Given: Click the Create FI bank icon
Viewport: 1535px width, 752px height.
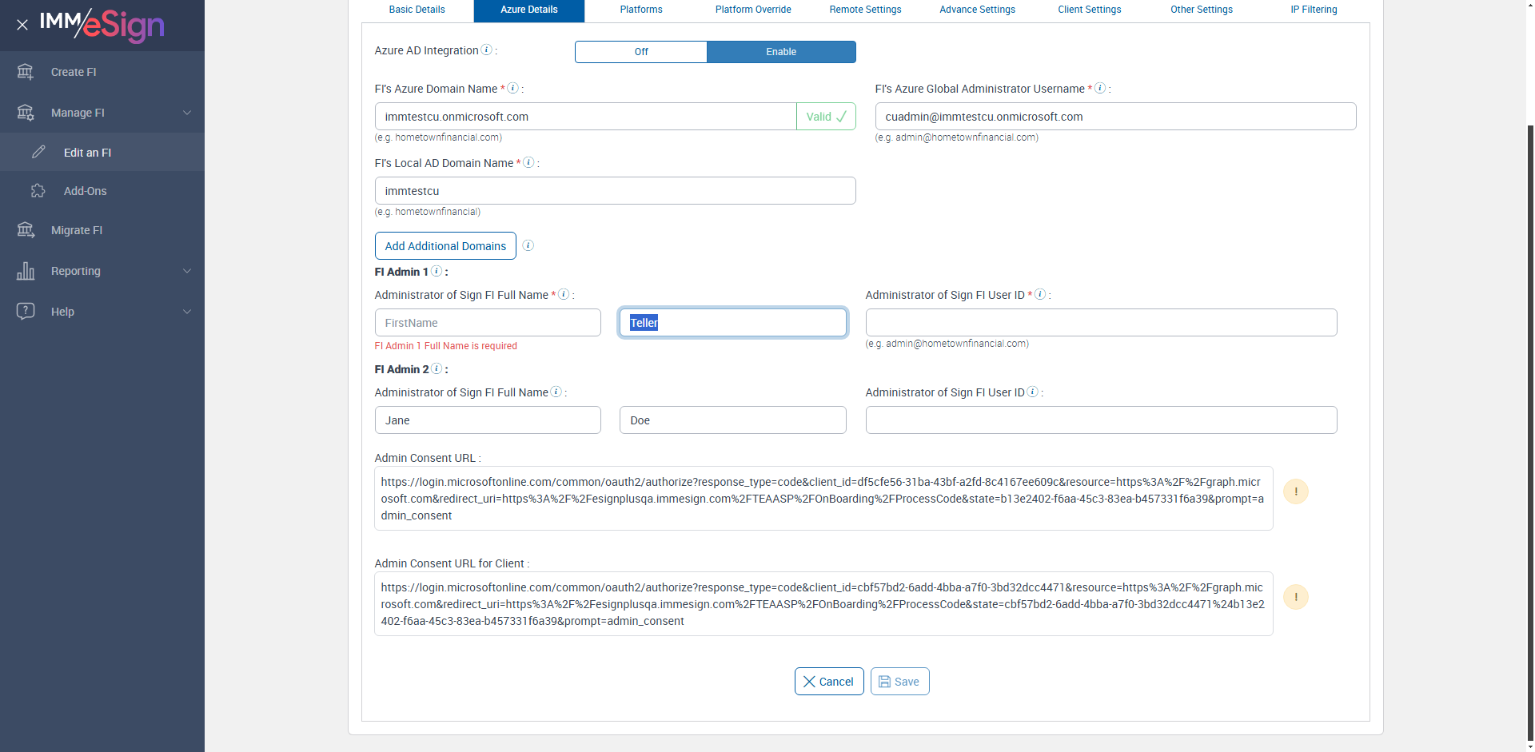Looking at the screenshot, I should tap(26, 72).
